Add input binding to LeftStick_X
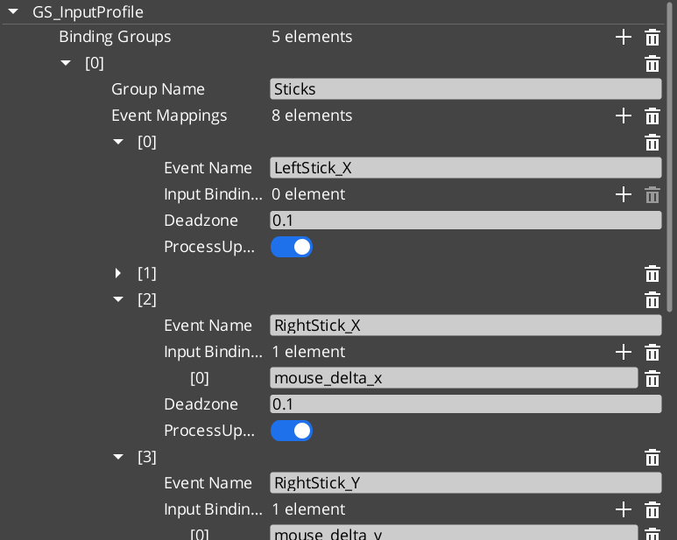Image resolution: width=677 pixels, height=540 pixels. [x=623, y=194]
